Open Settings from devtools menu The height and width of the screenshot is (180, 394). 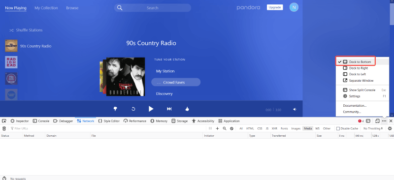362,96
